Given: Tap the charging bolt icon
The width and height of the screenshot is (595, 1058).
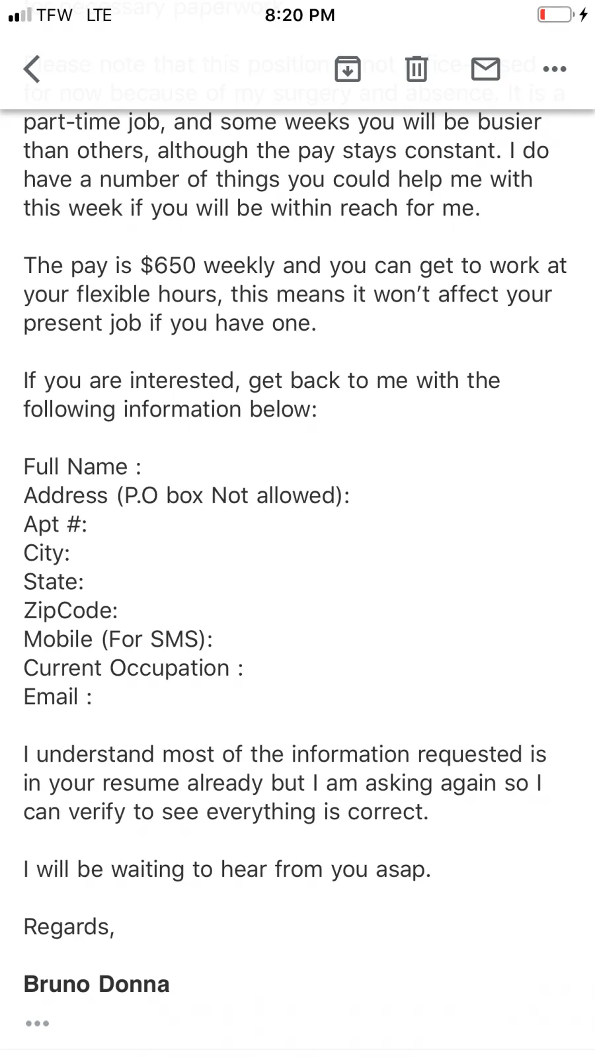Looking at the screenshot, I should click(x=584, y=15).
